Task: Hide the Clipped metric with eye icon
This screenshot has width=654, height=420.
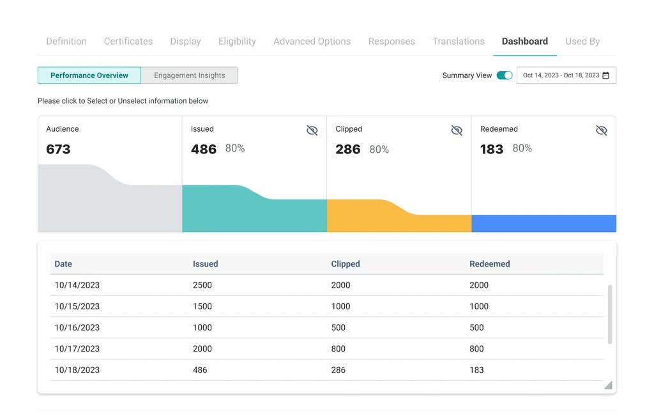Action: tap(457, 130)
